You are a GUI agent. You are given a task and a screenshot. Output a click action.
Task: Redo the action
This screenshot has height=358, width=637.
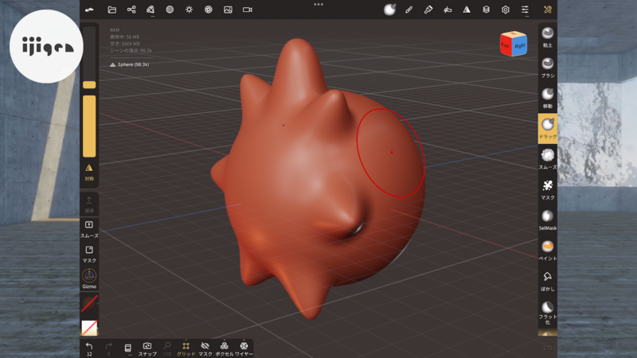(108, 348)
